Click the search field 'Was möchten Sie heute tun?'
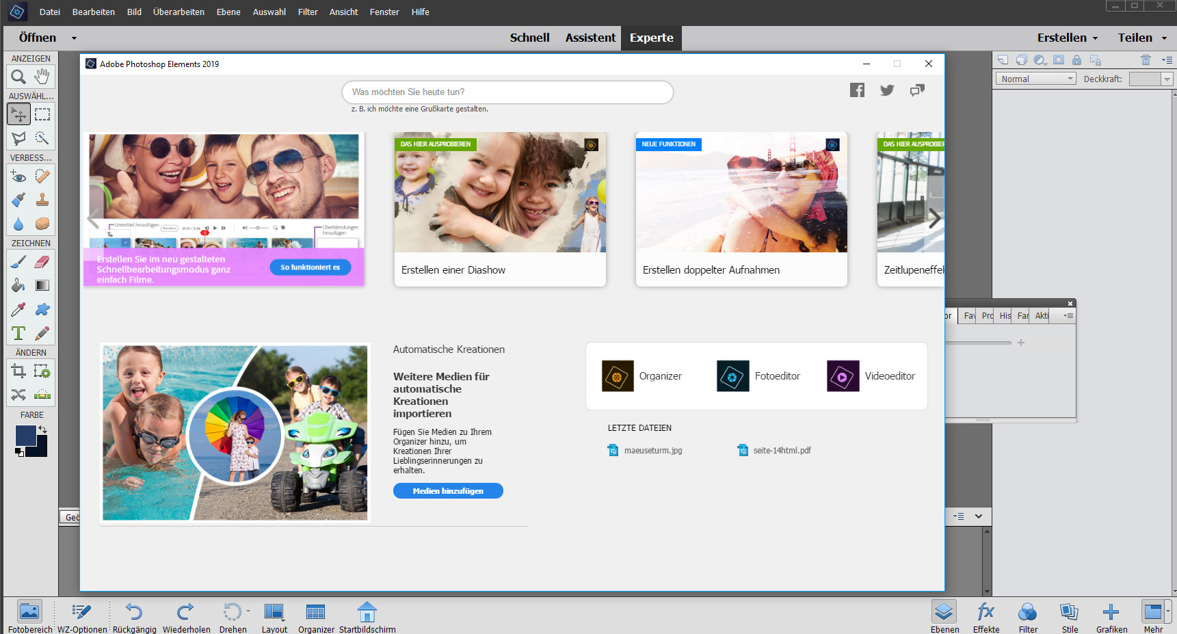This screenshot has width=1177, height=634. [x=507, y=92]
